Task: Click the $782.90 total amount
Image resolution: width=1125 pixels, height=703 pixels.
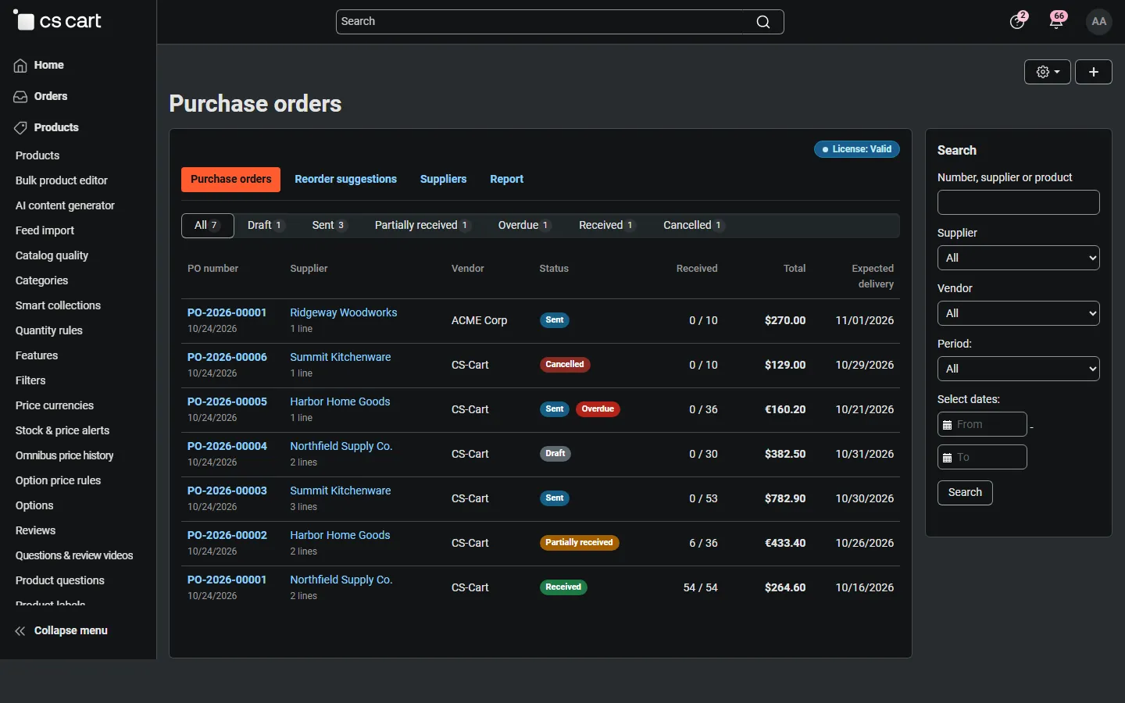Action: [x=785, y=499]
